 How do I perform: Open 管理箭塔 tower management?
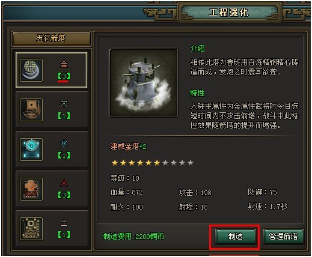283,237
